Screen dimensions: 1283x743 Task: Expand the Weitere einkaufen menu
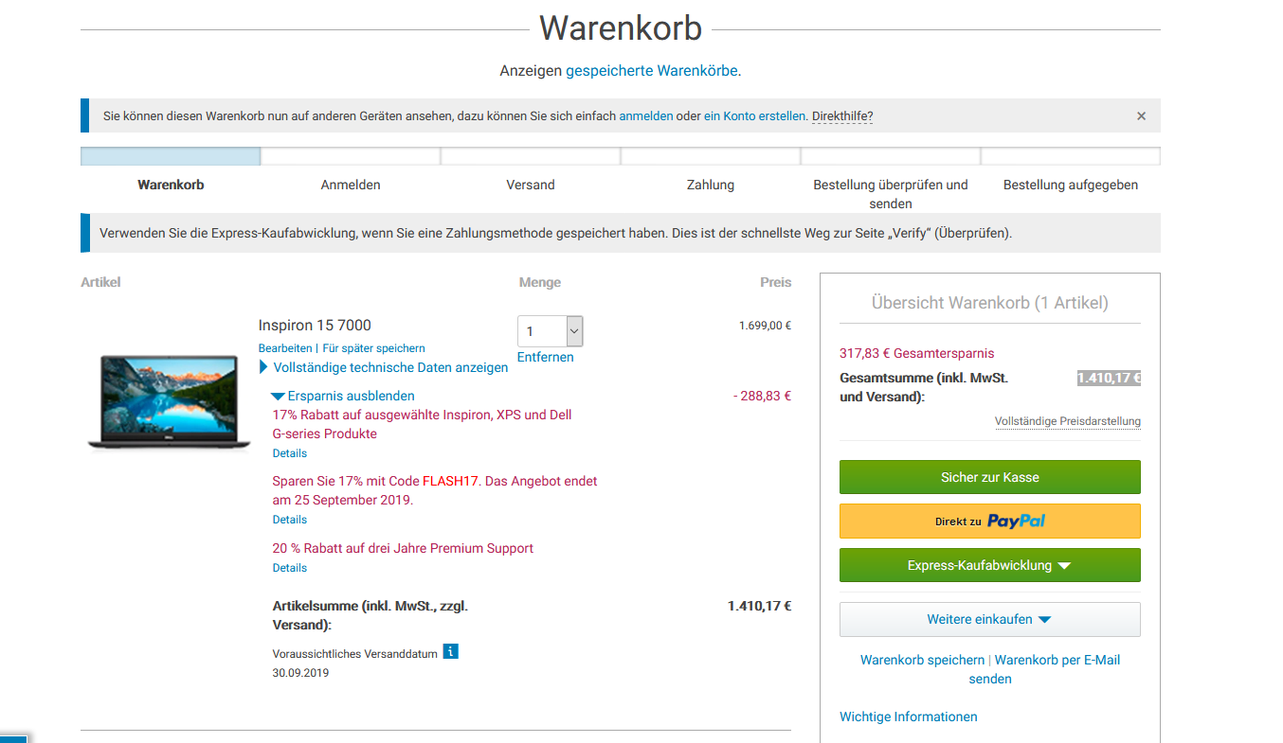989,619
